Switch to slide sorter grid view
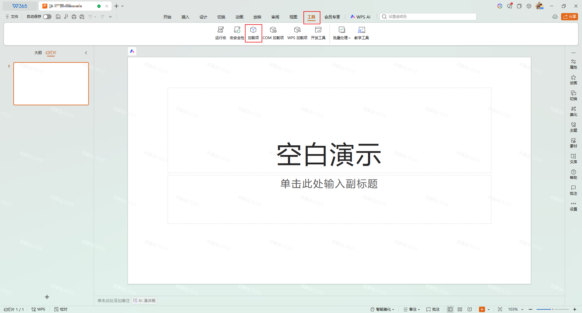Screen dimensions: 582x313 [460, 309]
